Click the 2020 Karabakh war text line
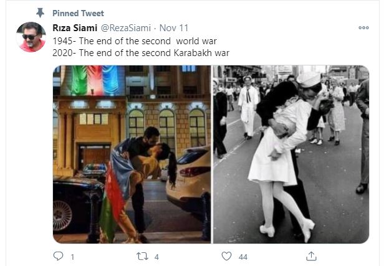 click(141, 53)
